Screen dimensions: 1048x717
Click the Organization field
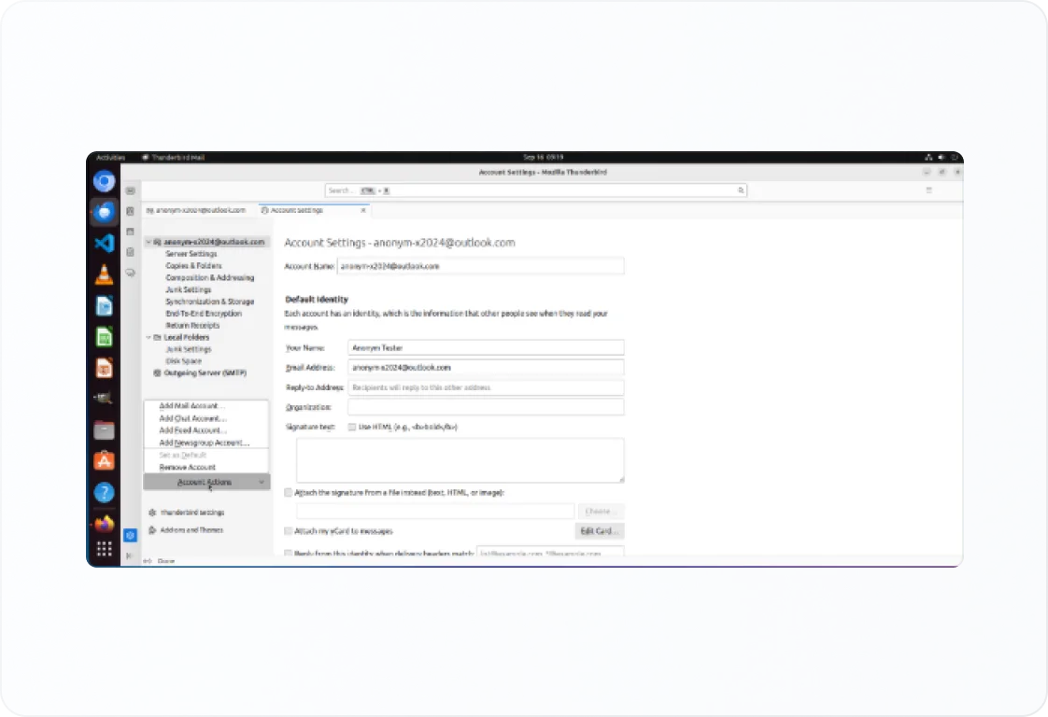[486, 407]
